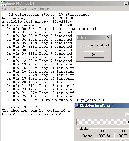Click the 'PI value output -> pi_data.txt' line
Screen dimensions: 129x141
55,100
